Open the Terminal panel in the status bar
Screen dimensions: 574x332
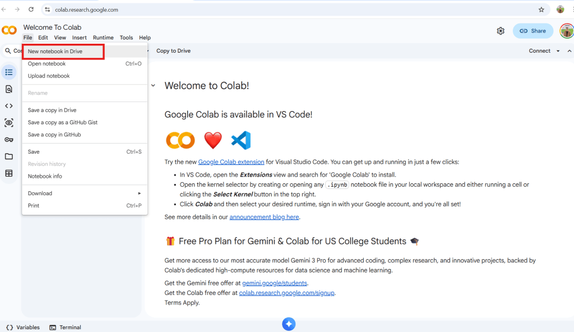point(65,328)
